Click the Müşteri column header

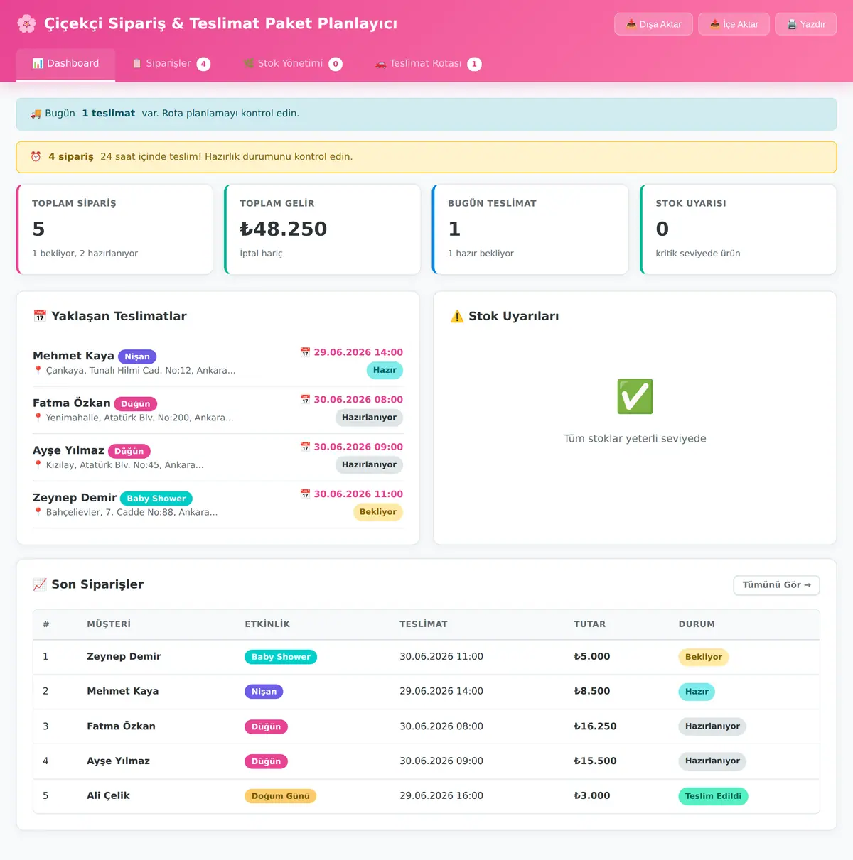point(109,624)
